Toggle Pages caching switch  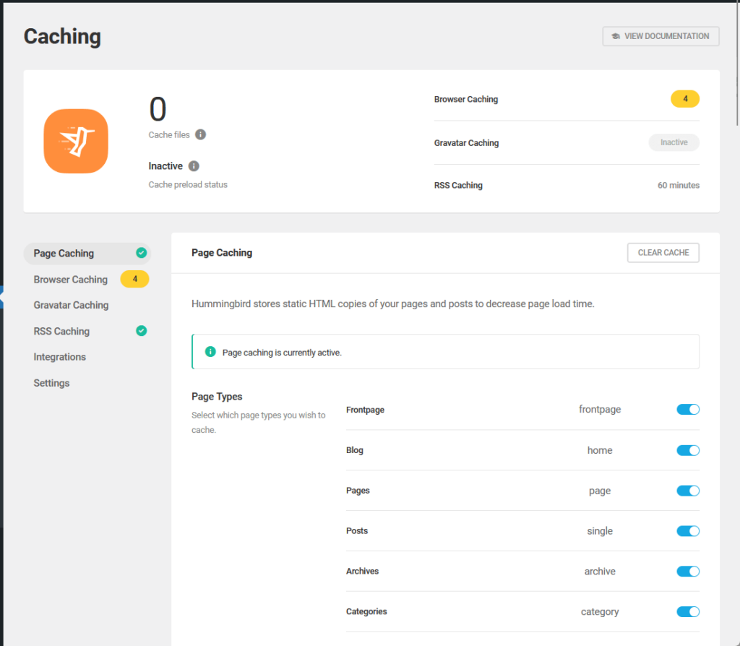pos(688,491)
